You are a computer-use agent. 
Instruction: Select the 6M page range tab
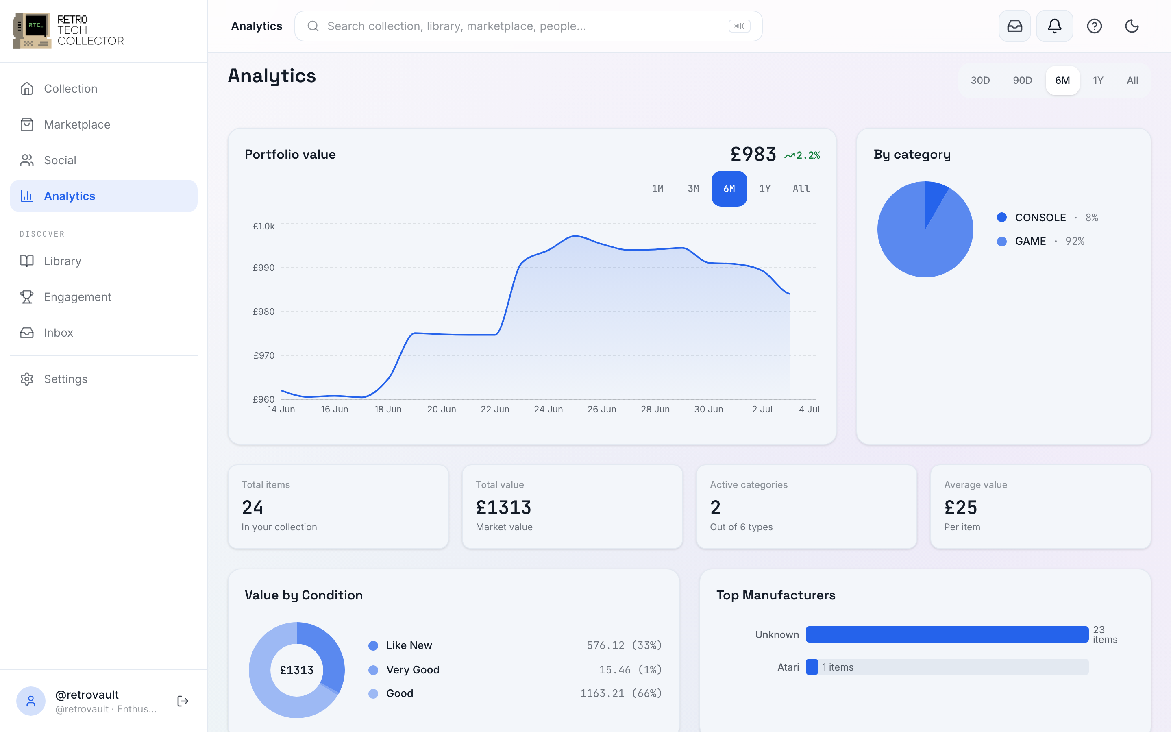tap(1062, 81)
